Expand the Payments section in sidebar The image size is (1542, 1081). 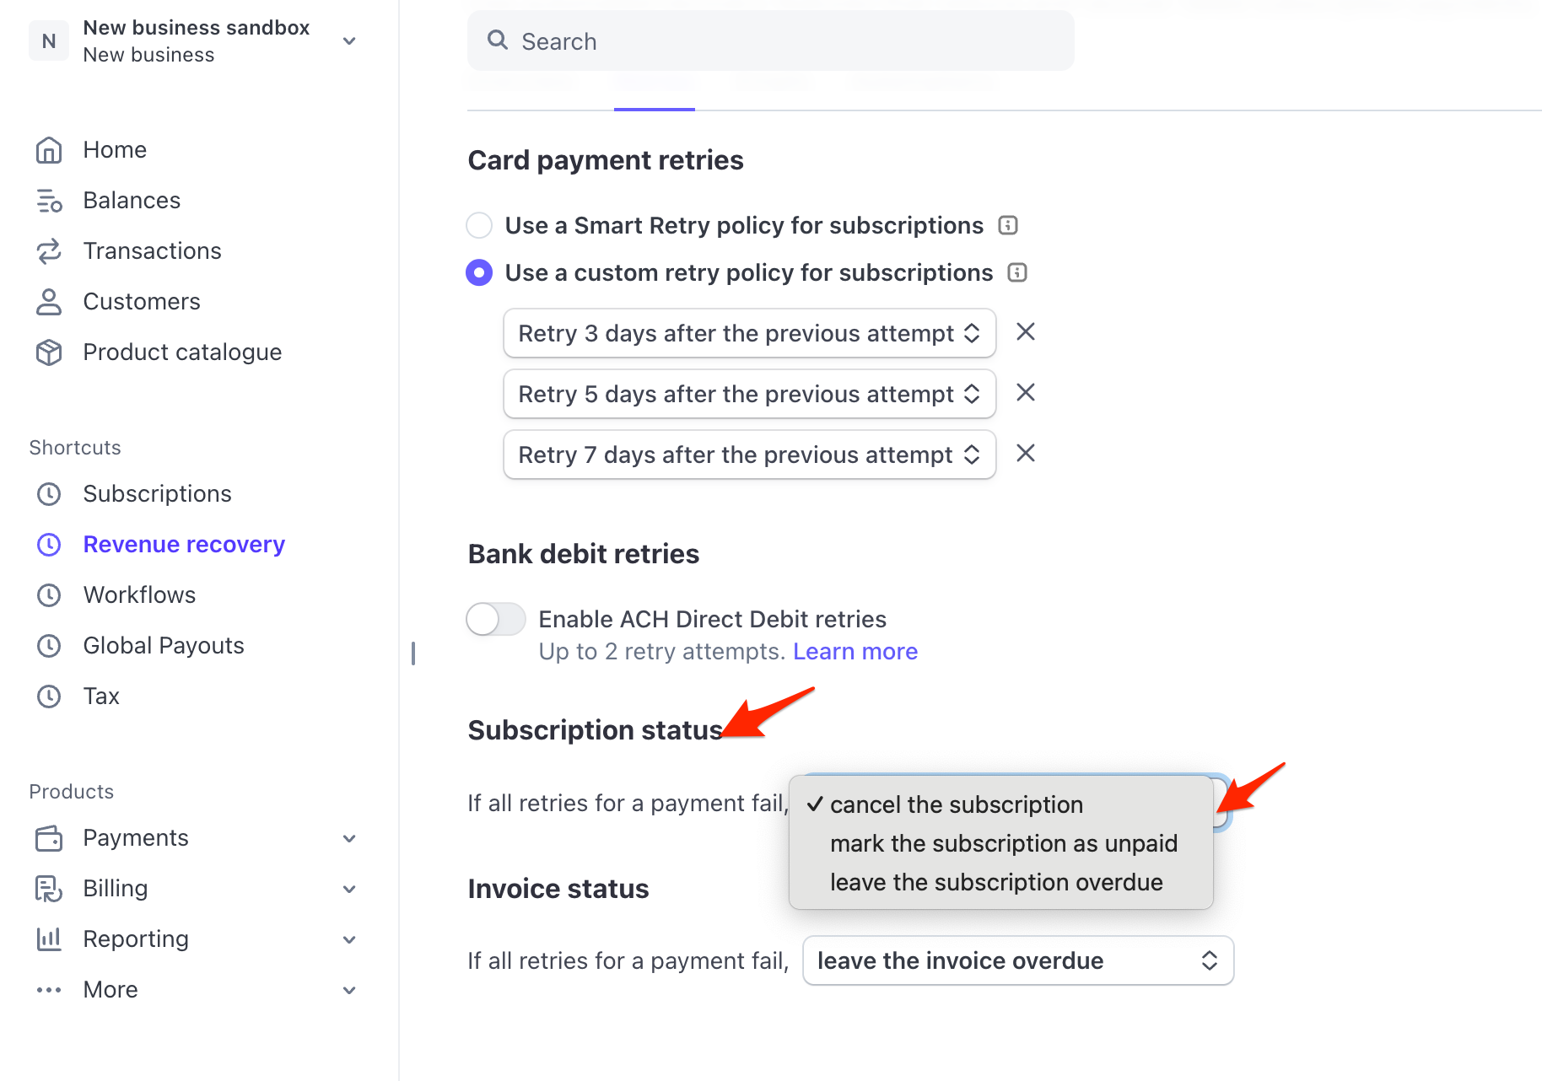(349, 838)
